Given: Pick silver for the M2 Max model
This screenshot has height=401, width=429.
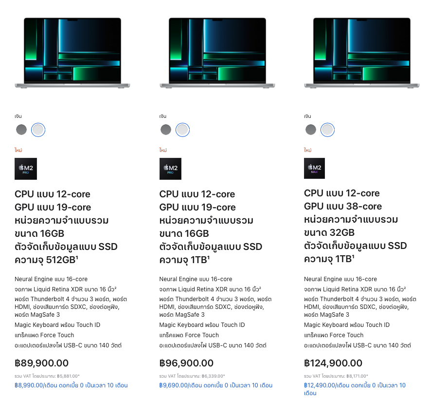Looking at the screenshot, I should [327, 130].
